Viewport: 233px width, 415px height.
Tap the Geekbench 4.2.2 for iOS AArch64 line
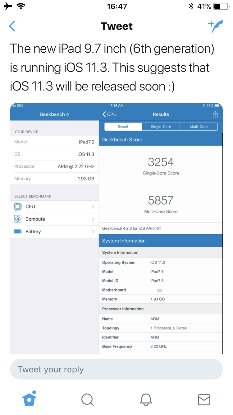[131, 228]
